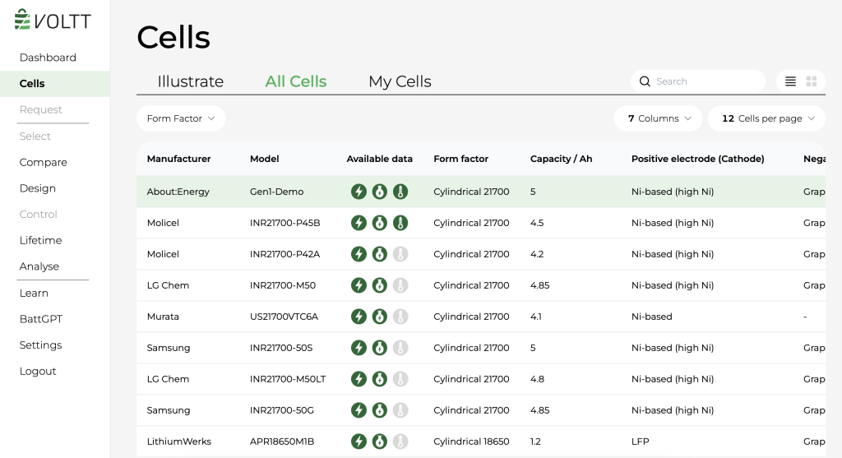Screen dimensions: 842x458
Task: Open the 12 Cells per page dropdown
Action: coord(766,118)
